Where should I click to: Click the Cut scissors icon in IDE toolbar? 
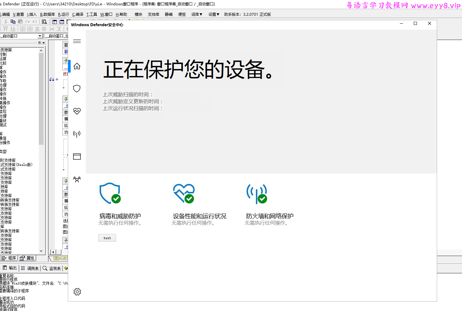point(6,21)
